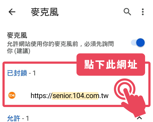Click the concentric circle tap target icon

[125, 89]
